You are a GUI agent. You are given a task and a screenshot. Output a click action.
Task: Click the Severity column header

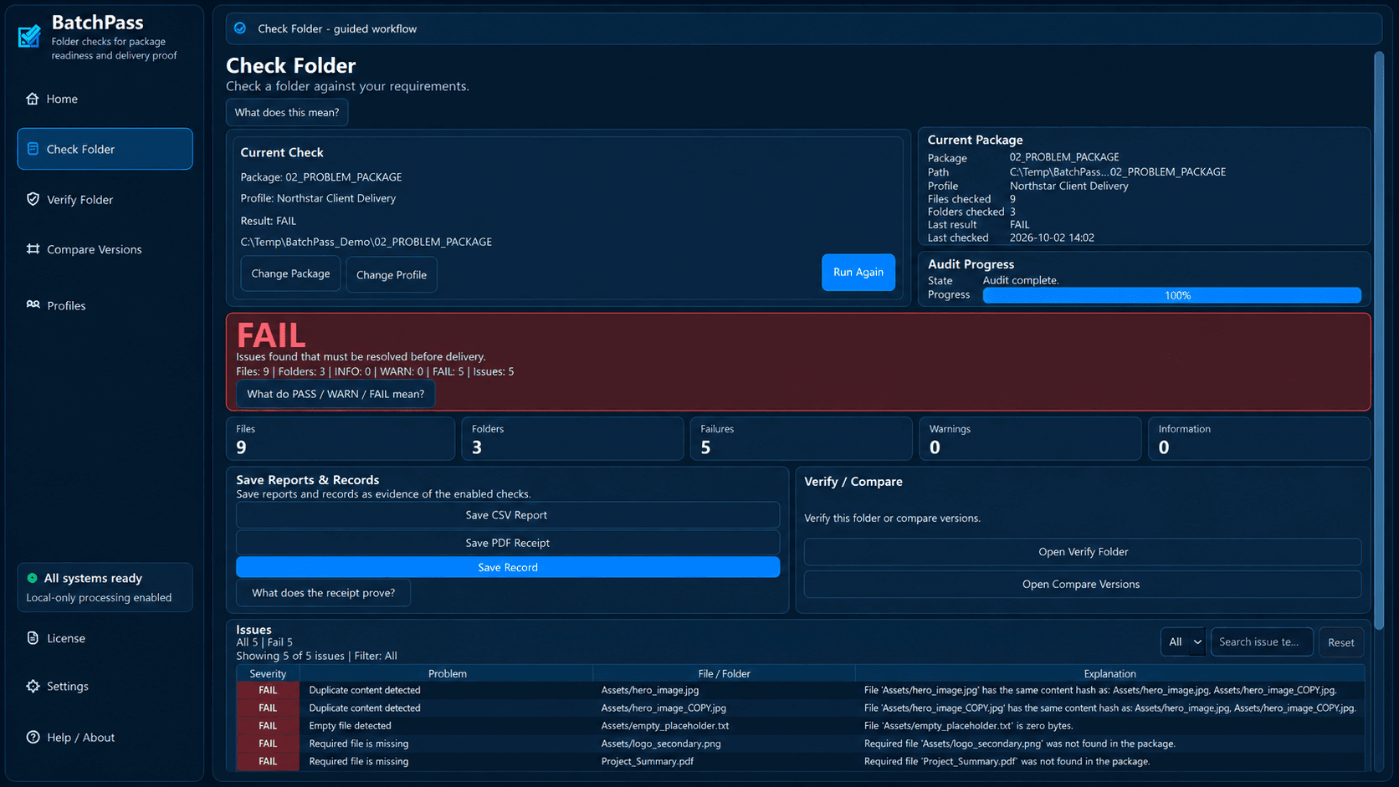coord(268,673)
